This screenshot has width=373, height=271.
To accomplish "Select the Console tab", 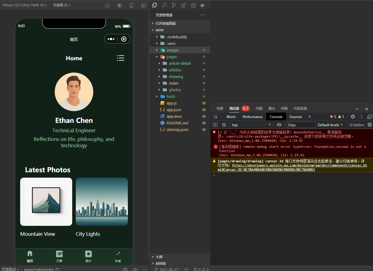I will click(276, 117).
